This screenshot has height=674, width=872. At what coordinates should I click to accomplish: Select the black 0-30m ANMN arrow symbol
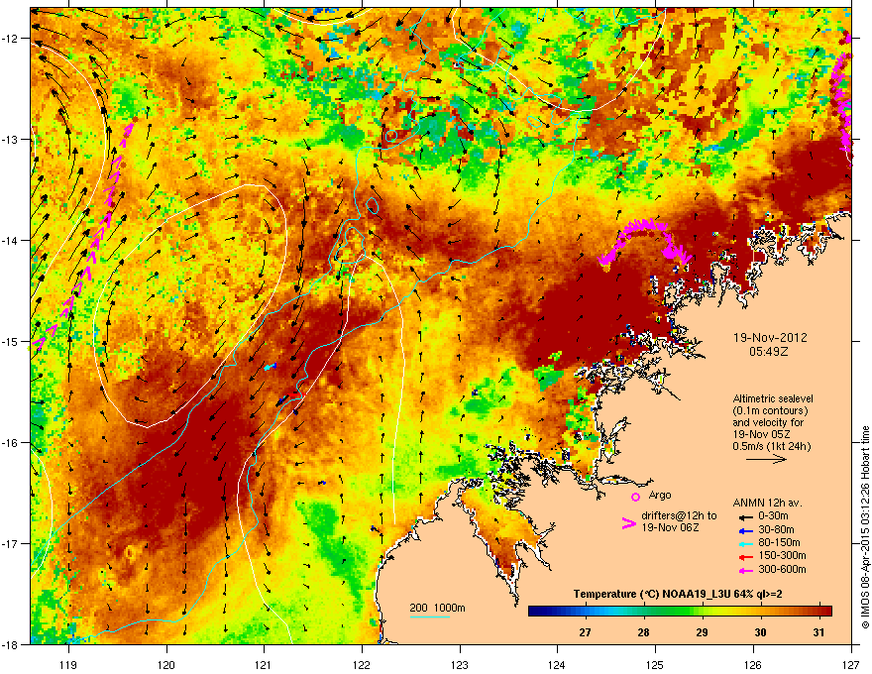tap(746, 517)
